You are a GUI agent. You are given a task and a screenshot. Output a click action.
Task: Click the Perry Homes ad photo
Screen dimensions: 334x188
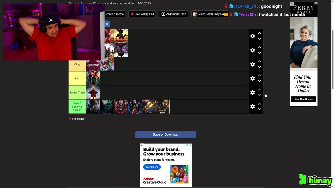coord(303,43)
